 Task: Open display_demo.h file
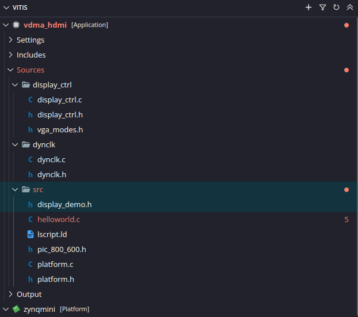coord(64,205)
